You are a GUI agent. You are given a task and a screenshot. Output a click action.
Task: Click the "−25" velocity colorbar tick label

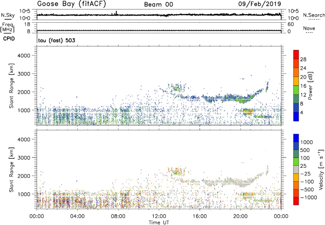click(x=305, y=173)
